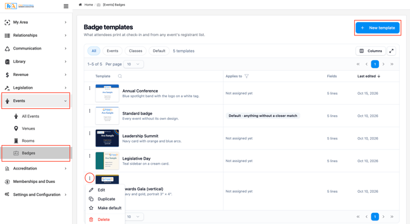Image resolution: width=410 pixels, height=224 pixels.
Task: Click page 1 in bottom pagination
Action: 375,217
